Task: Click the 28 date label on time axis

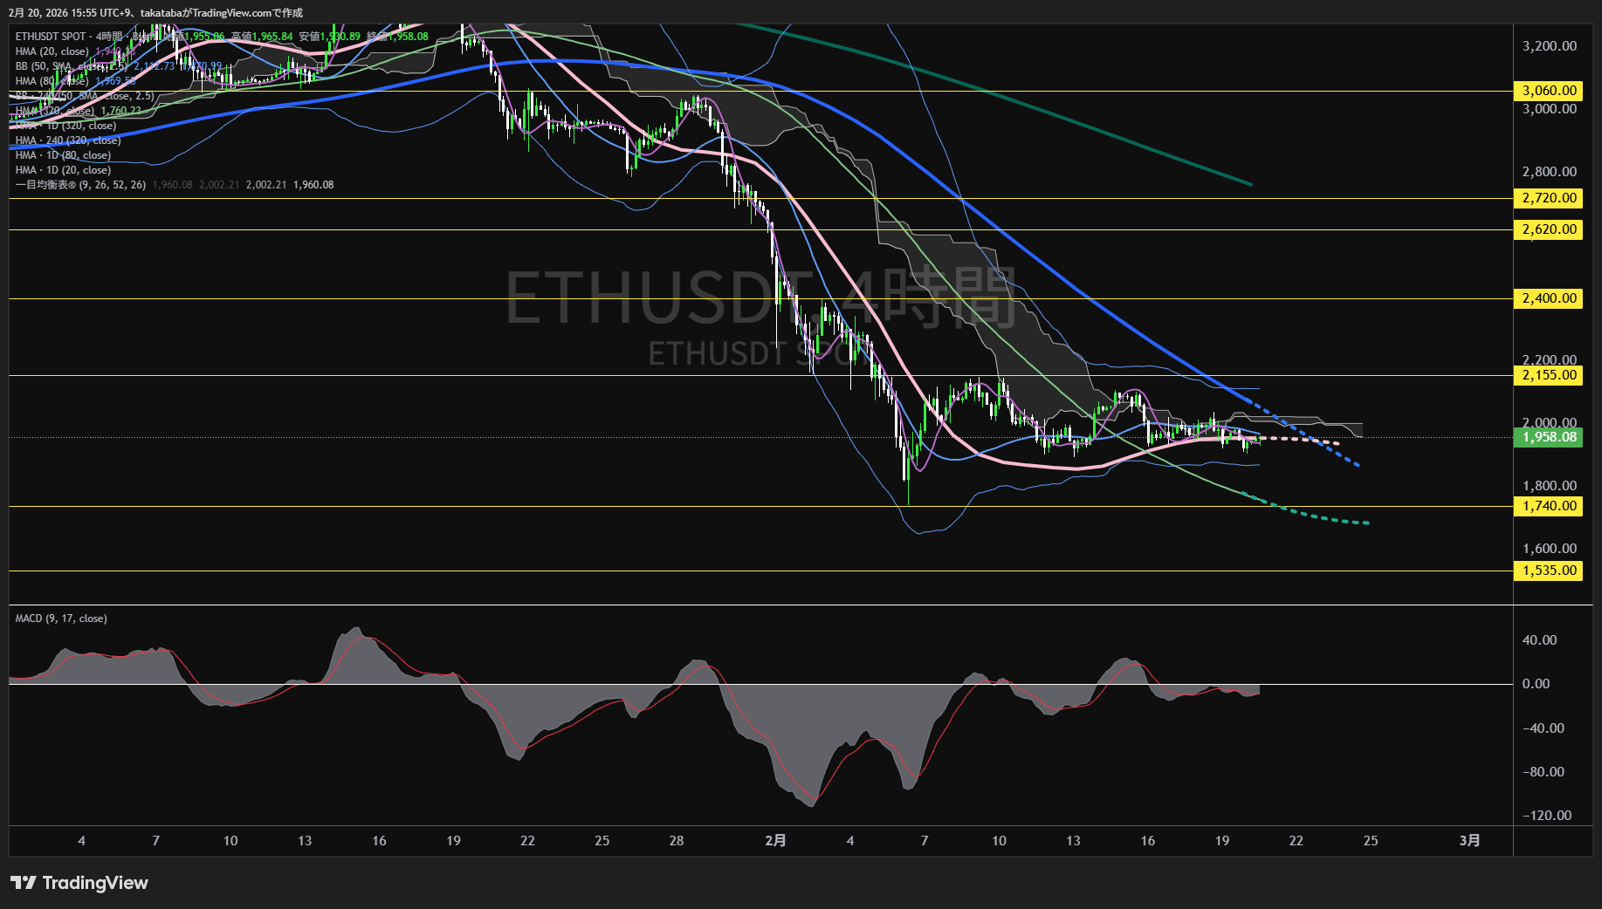Action: point(677,841)
